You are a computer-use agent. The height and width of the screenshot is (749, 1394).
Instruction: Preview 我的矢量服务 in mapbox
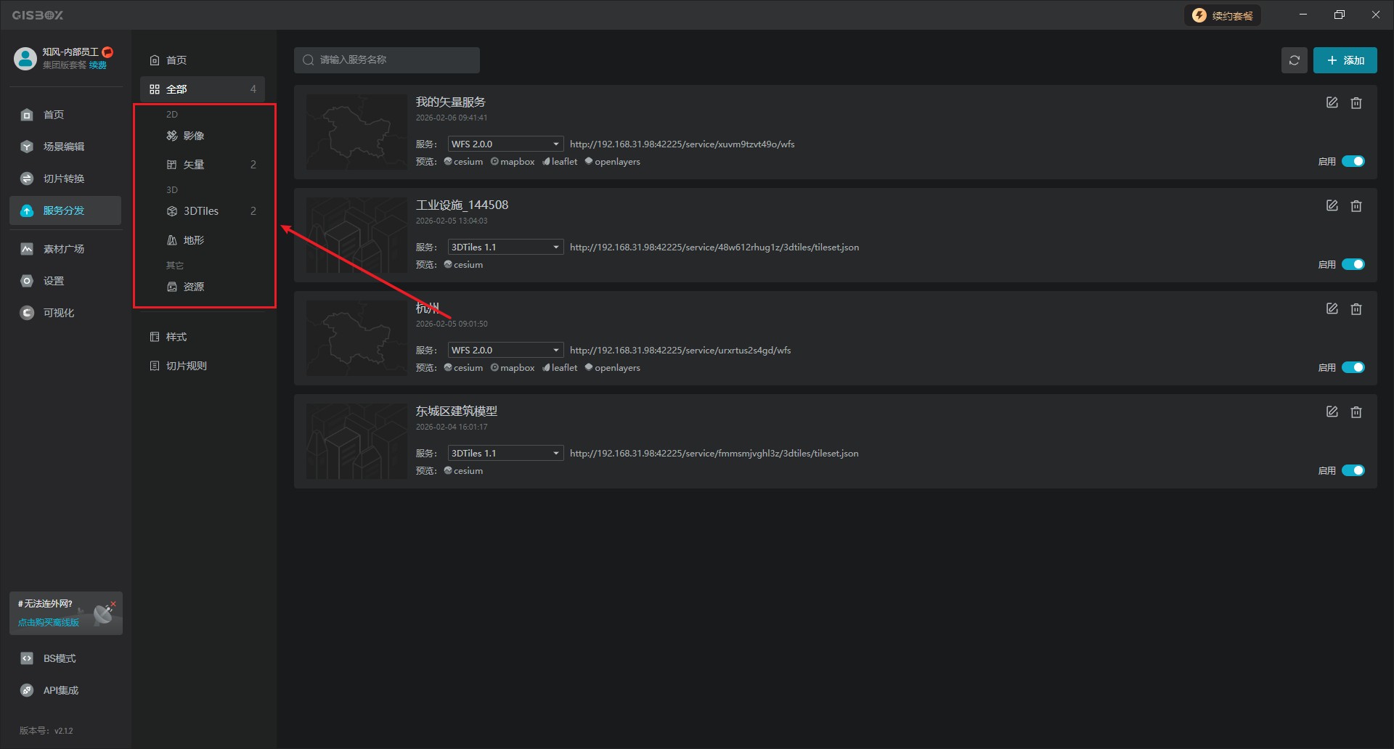[x=513, y=162]
